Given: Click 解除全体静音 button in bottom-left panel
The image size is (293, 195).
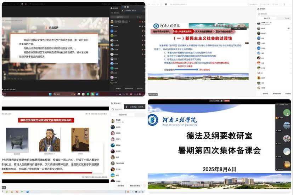Looking at the screenshot, I should click(135, 186).
